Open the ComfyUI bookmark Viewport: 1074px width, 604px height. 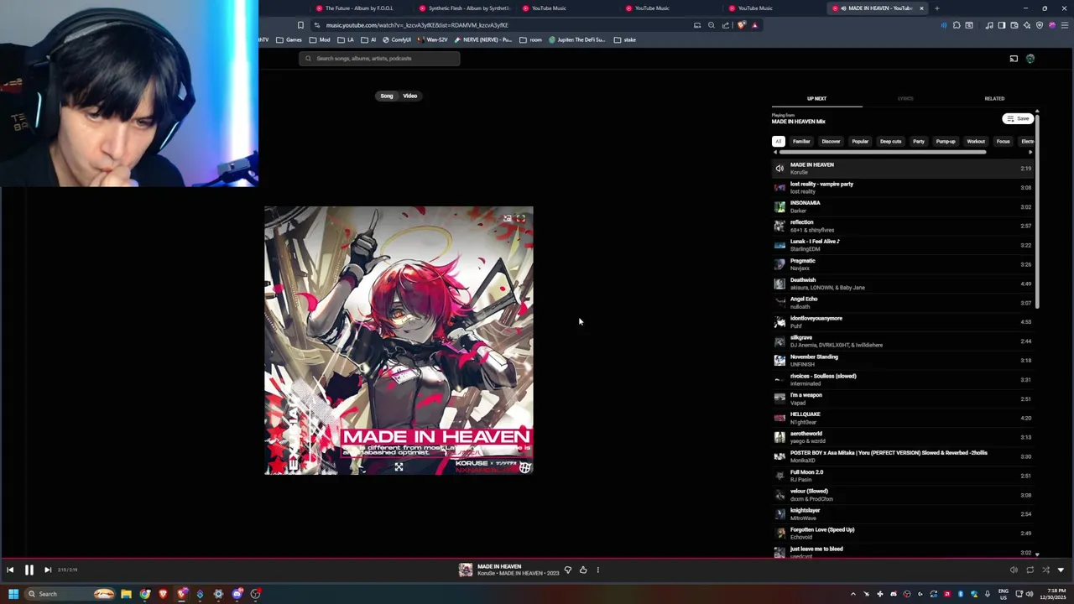coord(397,39)
